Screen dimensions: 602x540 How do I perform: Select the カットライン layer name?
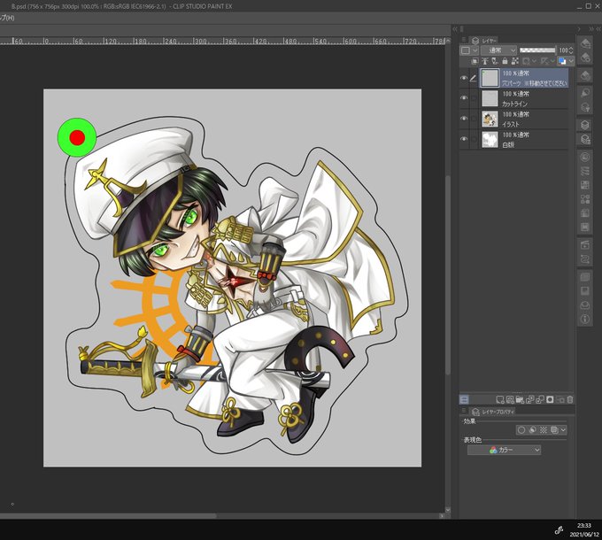click(x=515, y=104)
